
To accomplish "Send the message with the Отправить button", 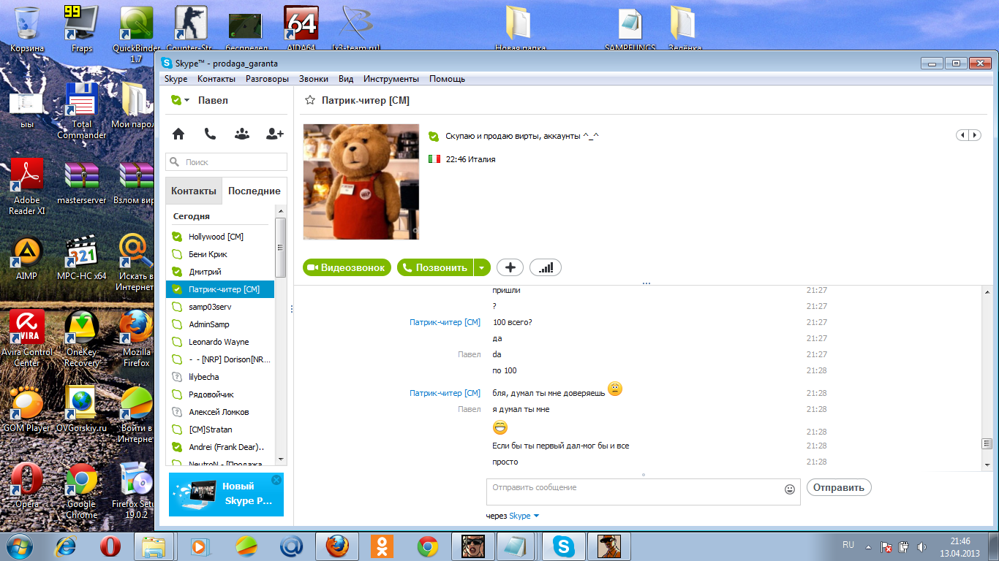I will (839, 487).
